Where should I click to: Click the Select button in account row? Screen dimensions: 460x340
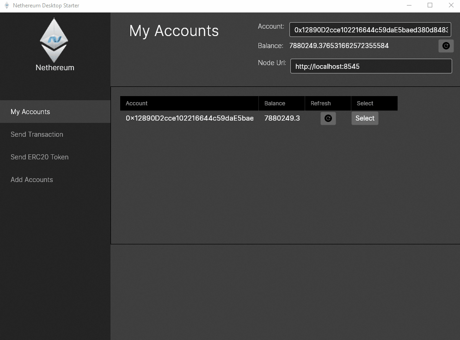365,118
